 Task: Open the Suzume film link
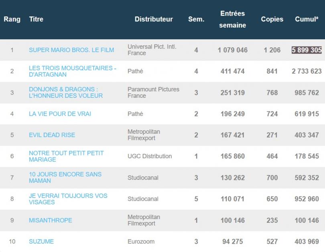41,242
